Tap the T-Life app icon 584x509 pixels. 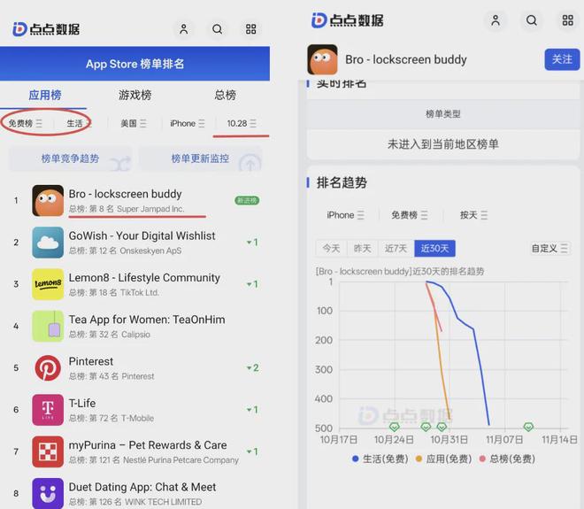[48, 409]
